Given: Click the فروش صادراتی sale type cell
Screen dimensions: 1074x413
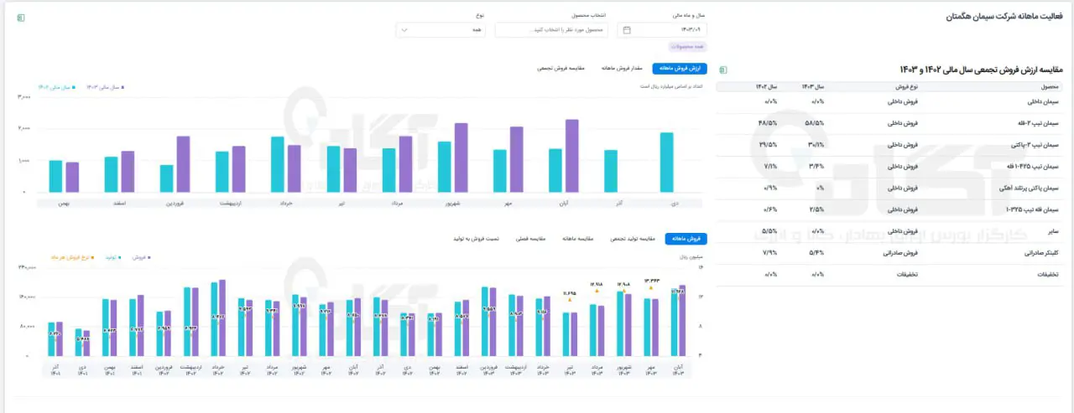Looking at the screenshot, I should [x=901, y=252].
